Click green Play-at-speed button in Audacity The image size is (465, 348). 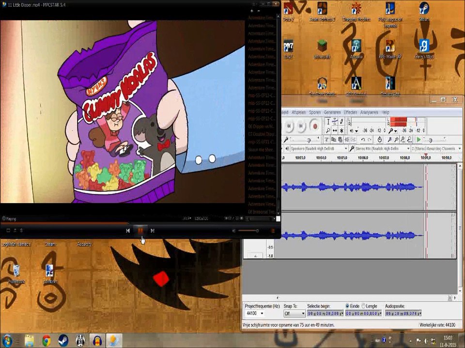(x=418, y=140)
